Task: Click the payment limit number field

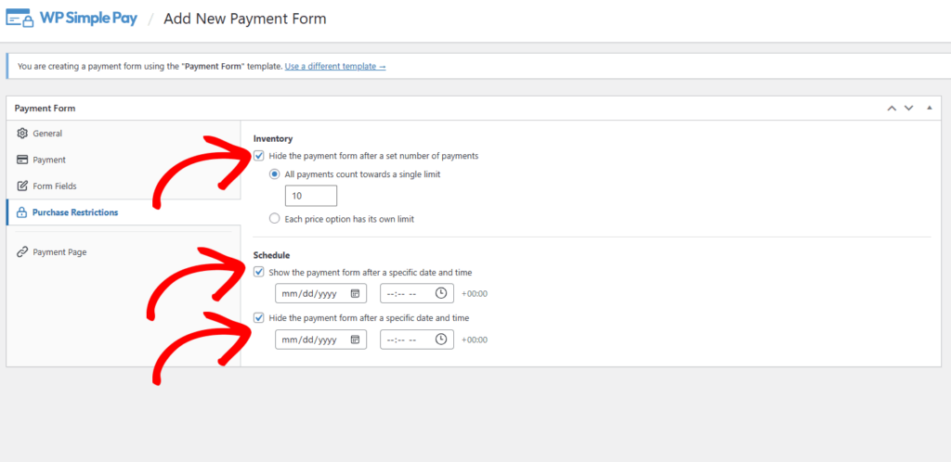Action: tap(311, 197)
